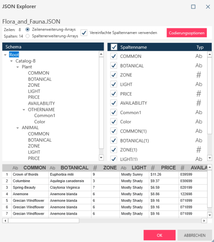Screen dimensions: 214x242
Task: Open Codierungsoptionen
Action: (x=187, y=33)
